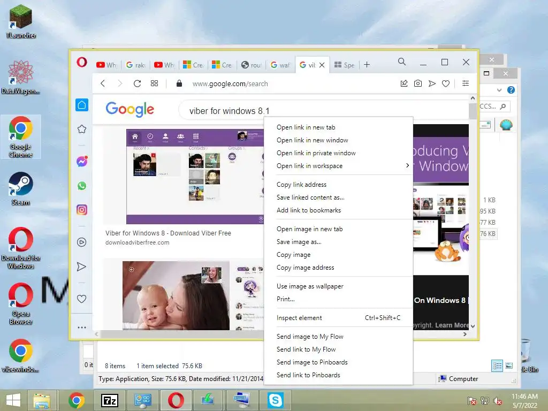Switch to the 'waf' Google tab
The image size is (548, 411).
pos(280,65)
